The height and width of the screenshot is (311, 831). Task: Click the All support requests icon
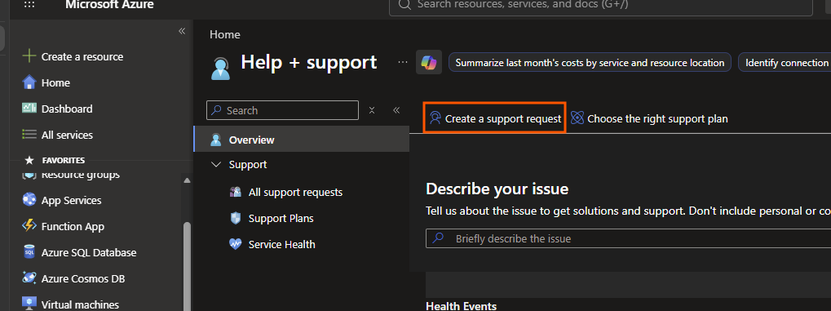click(236, 192)
